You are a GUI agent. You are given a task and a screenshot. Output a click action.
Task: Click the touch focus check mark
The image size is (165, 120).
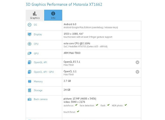[78, 111]
